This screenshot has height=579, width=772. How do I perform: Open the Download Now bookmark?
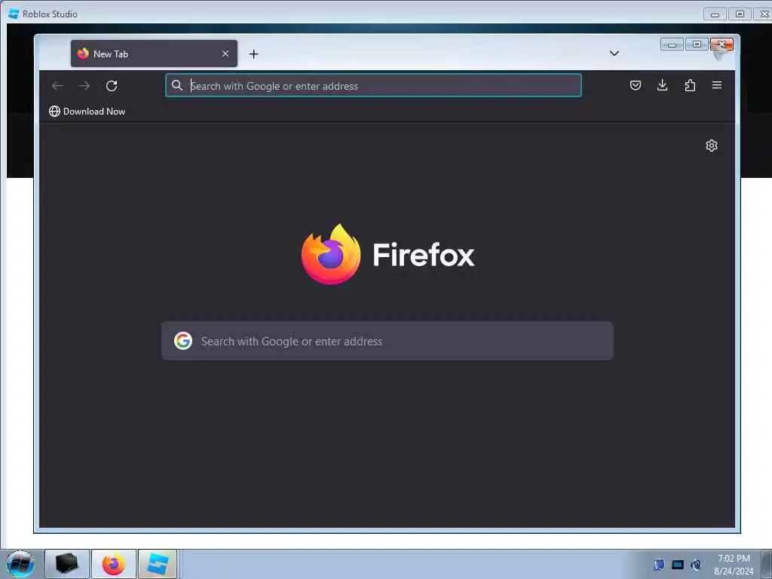87,112
